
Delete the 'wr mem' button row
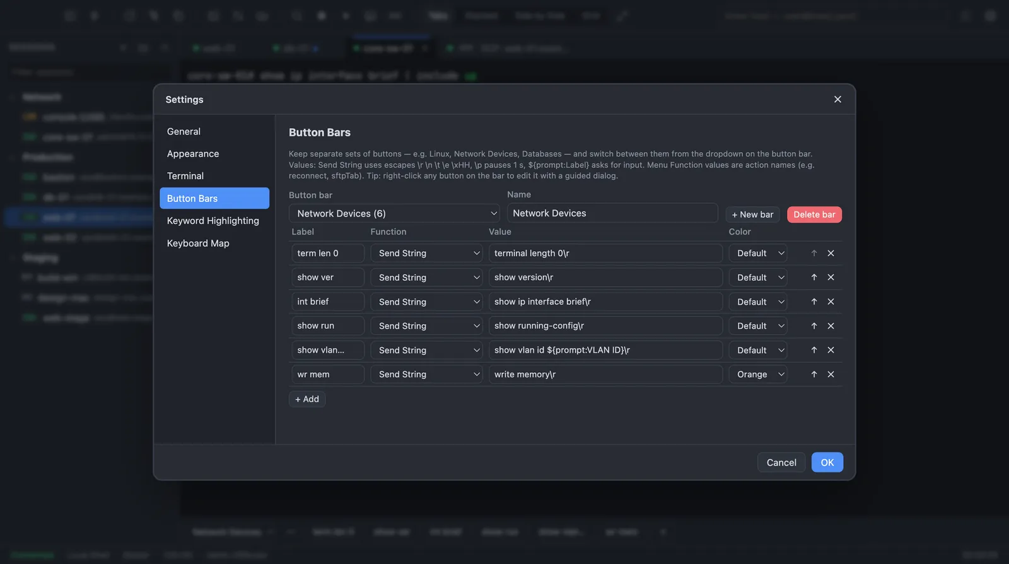831,375
